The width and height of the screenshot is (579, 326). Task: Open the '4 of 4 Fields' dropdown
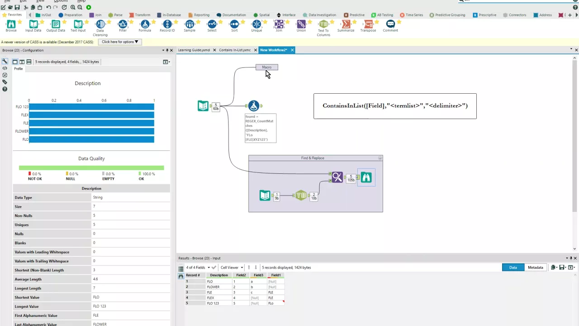(198, 268)
